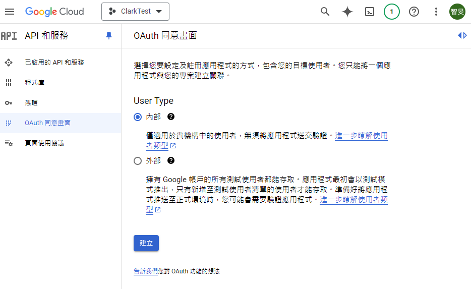Go to 憑證 in the sidebar
Image resolution: width=471 pixels, height=289 pixels.
pyautogui.click(x=31, y=103)
